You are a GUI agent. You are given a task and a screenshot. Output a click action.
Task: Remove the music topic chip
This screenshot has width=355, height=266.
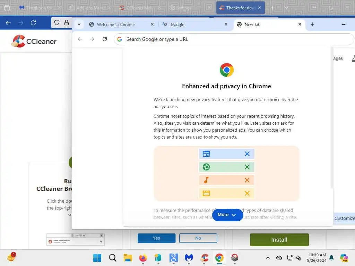tap(247, 180)
